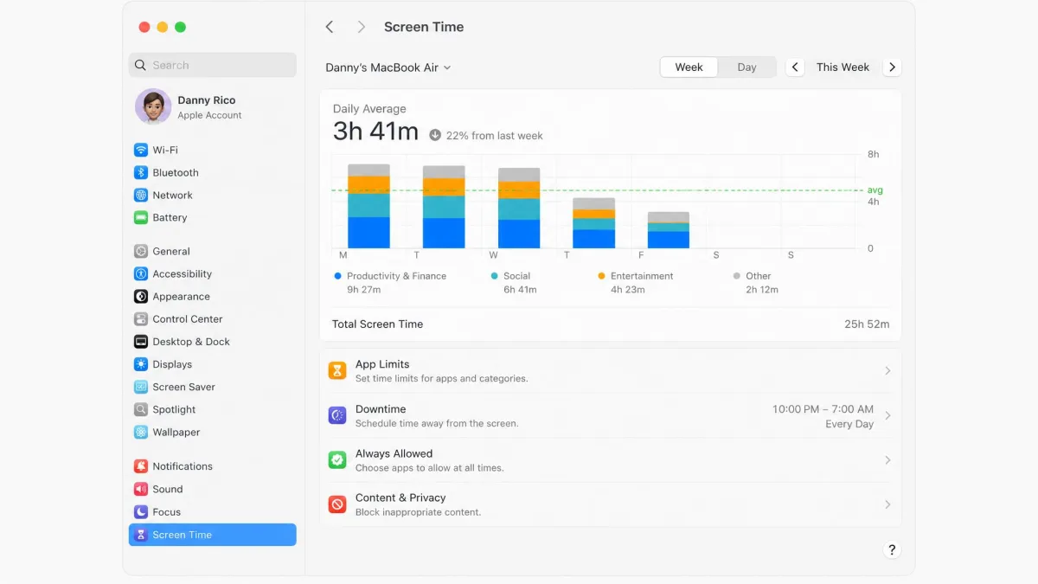Click the 10:00 PM – 7:00 AM schedule
This screenshot has width=1038, height=584.
(823, 409)
